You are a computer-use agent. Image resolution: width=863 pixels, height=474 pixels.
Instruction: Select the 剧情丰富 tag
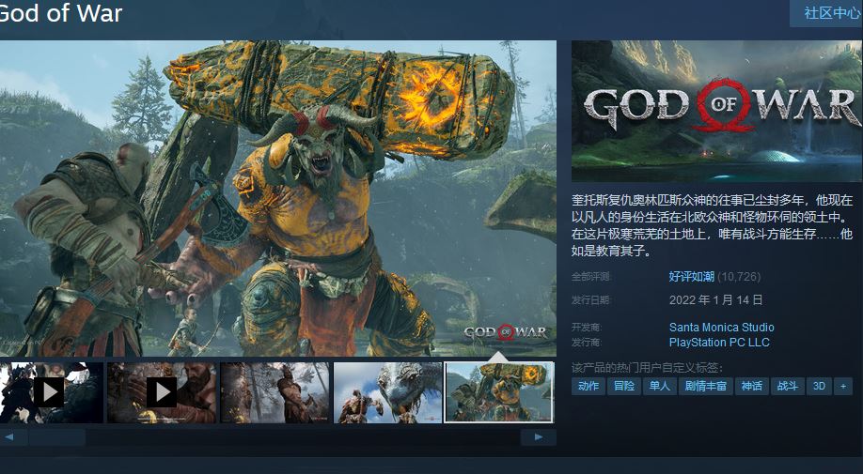(x=705, y=386)
